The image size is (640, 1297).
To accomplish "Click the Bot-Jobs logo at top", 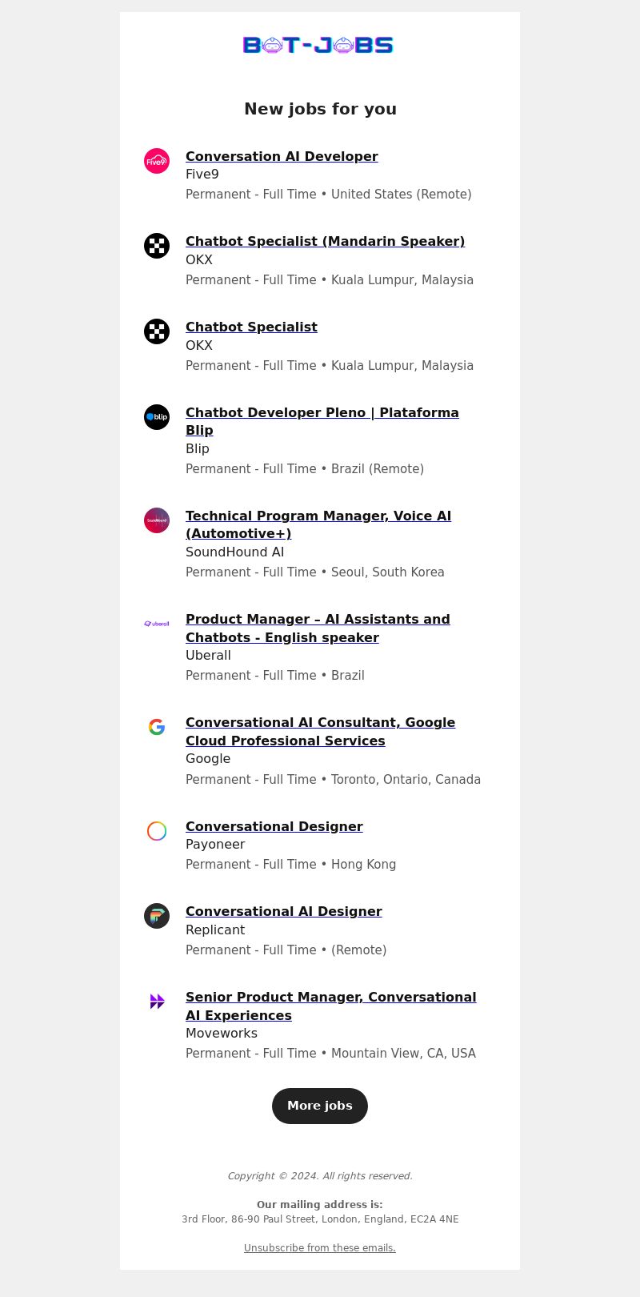I will pyautogui.click(x=318, y=46).
